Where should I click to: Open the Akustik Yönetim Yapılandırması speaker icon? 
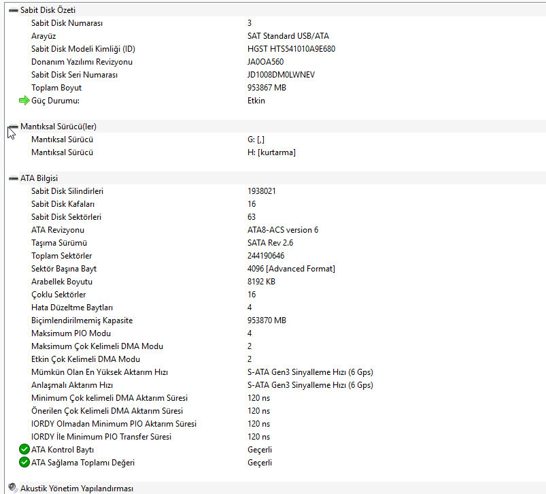click(12, 488)
